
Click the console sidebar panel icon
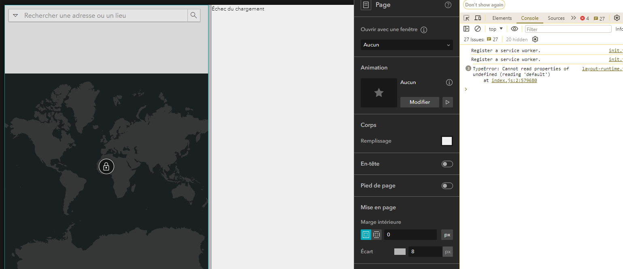coord(466,29)
